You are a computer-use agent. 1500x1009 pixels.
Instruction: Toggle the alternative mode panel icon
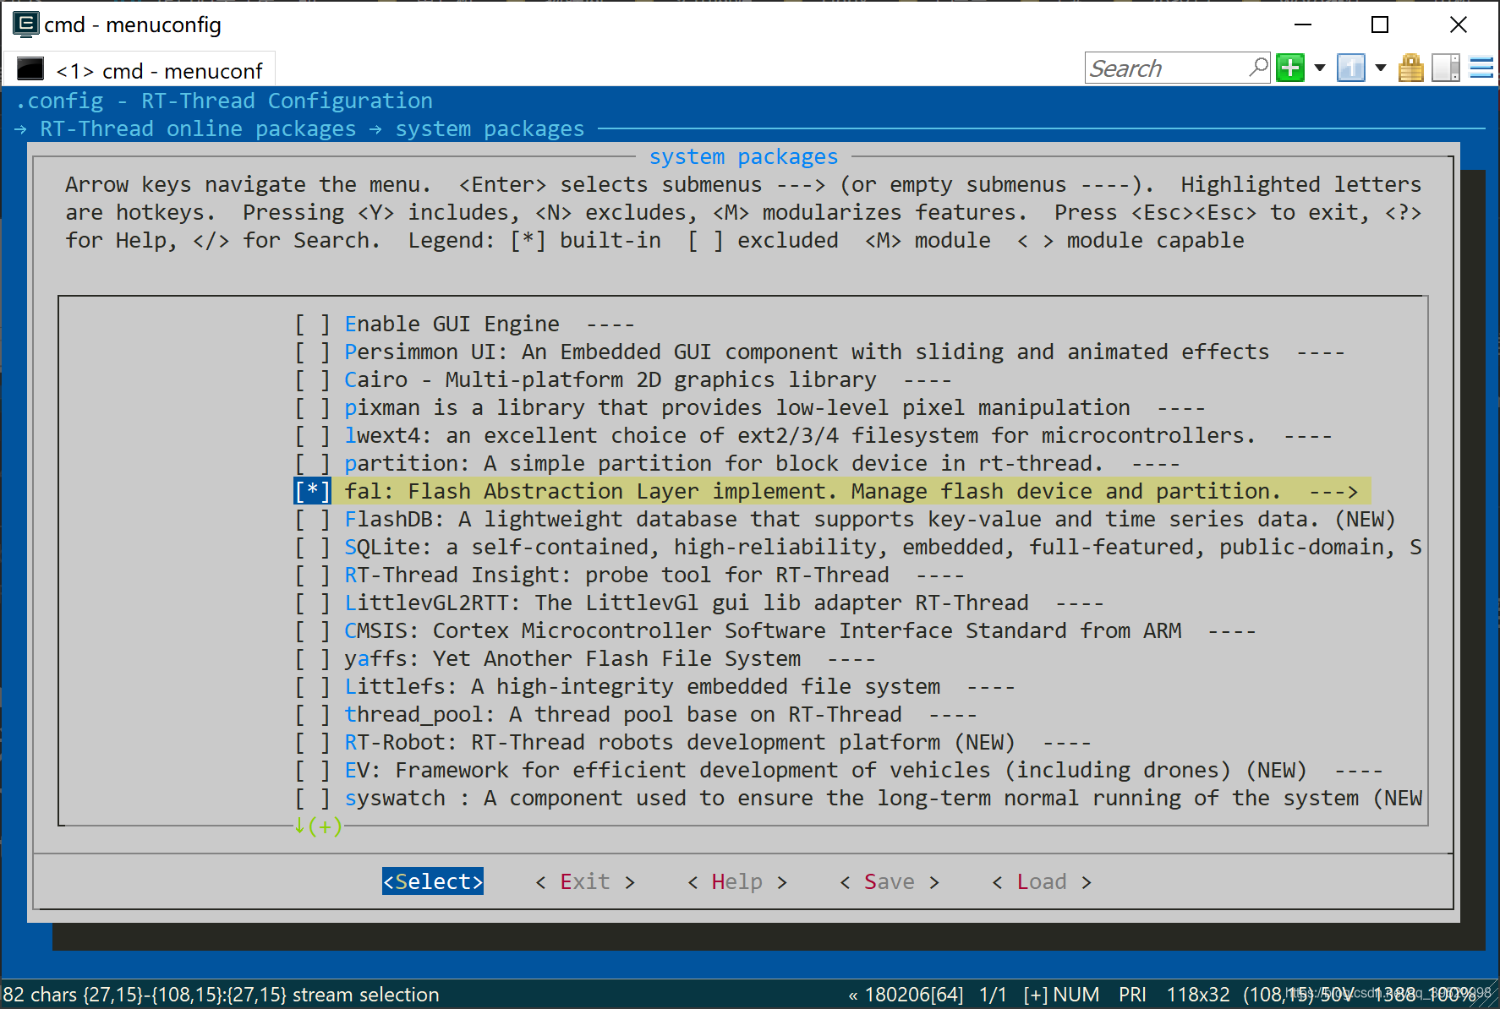coord(1446,68)
